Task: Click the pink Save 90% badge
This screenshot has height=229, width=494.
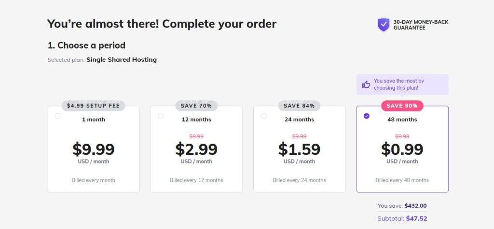Action: pos(402,106)
